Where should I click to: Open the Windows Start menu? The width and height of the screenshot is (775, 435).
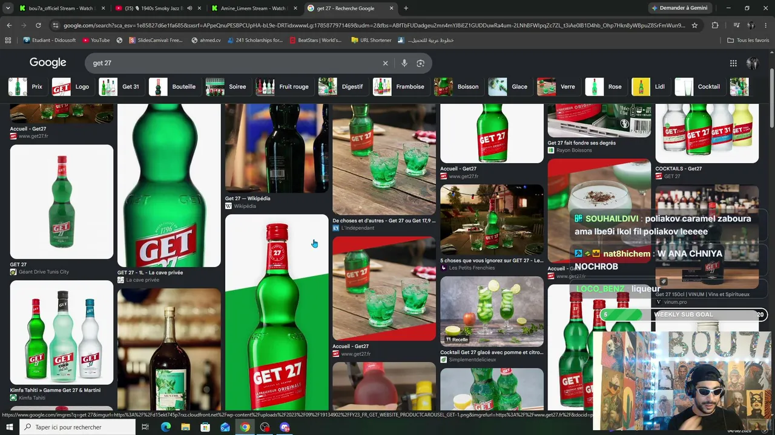click(9, 427)
